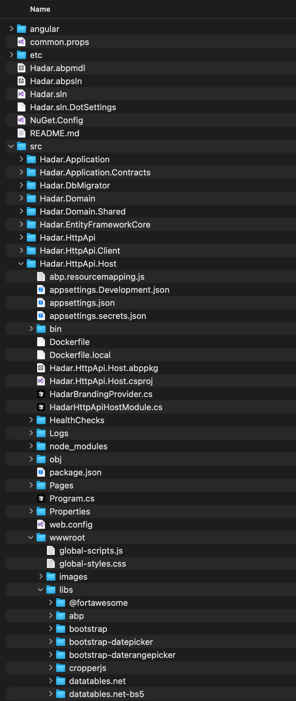Click the appsettings.secrets.json file icon
The height and width of the screenshot is (701, 296).
(41, 316)
